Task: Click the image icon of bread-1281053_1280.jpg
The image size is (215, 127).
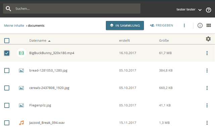Action: tap(21, 70)
